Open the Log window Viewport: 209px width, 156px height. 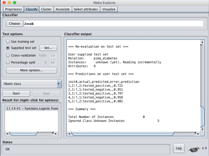(x=179, y=148)
